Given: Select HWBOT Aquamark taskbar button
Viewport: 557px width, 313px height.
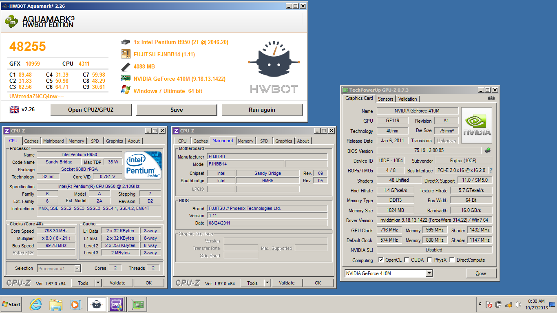Looking at the screenshot, I should (x=97, y=304).
